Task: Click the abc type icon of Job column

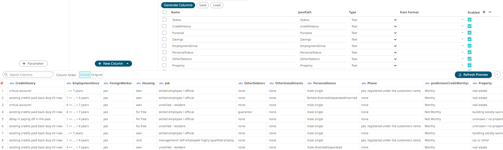Action: coord(161,83)
